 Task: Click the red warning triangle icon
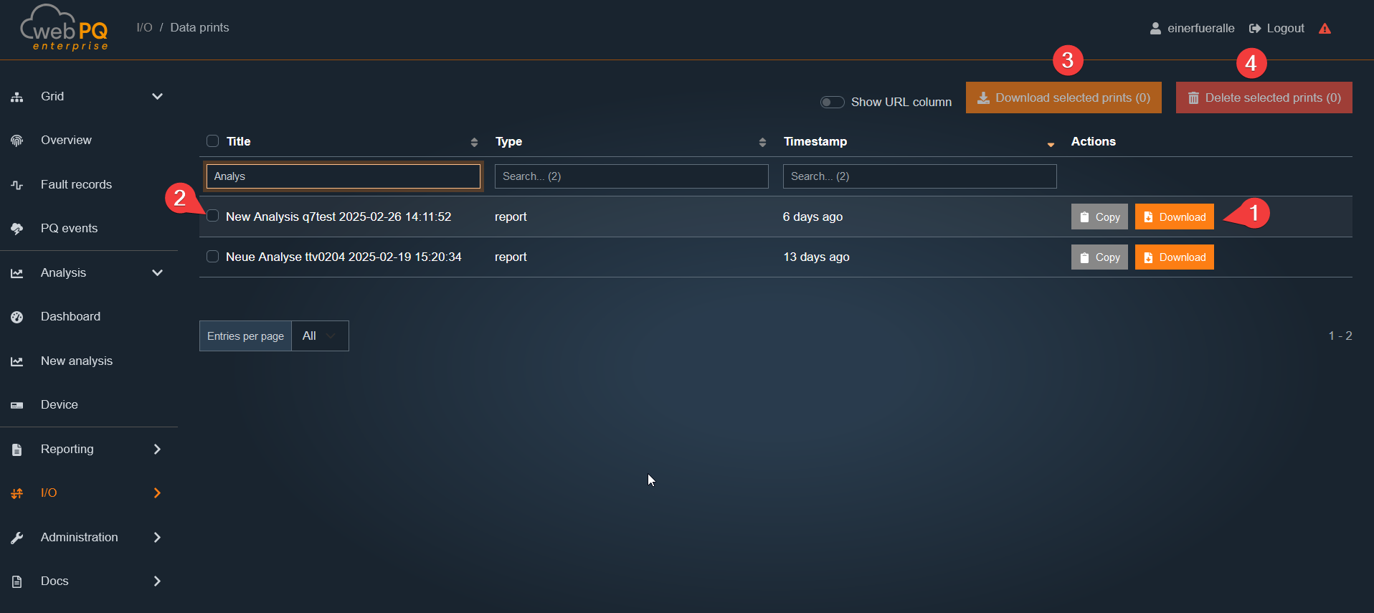(1325, 29)
